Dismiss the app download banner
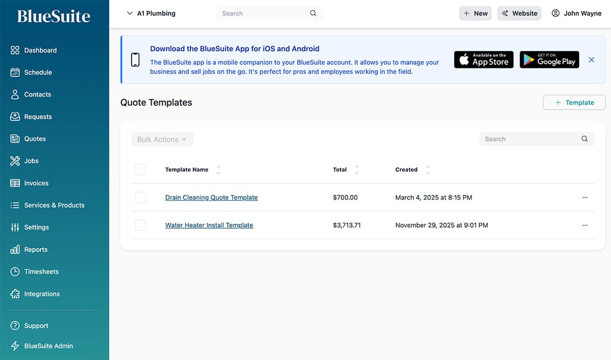The width and height of the screenshot is (611, 360). [x=591, y=59]
